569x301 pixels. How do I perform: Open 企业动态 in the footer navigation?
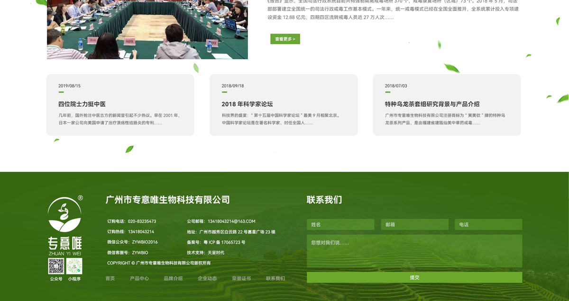point(207,278)
